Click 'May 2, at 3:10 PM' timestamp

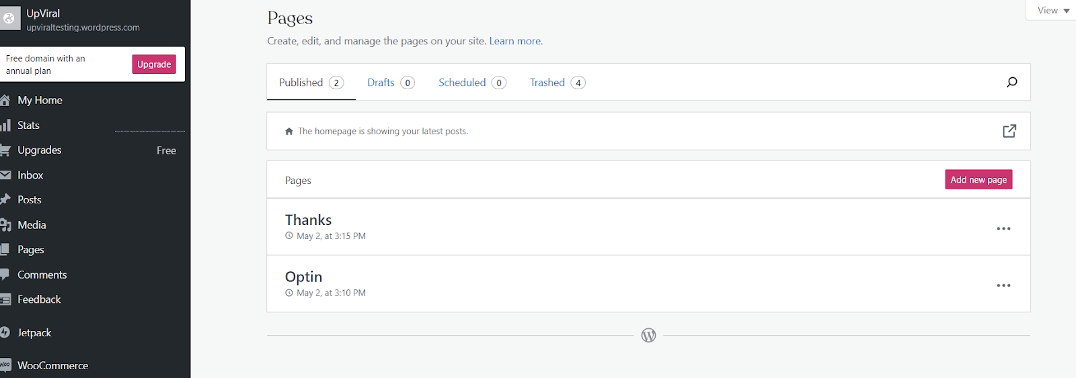click(x=331, y=293)
